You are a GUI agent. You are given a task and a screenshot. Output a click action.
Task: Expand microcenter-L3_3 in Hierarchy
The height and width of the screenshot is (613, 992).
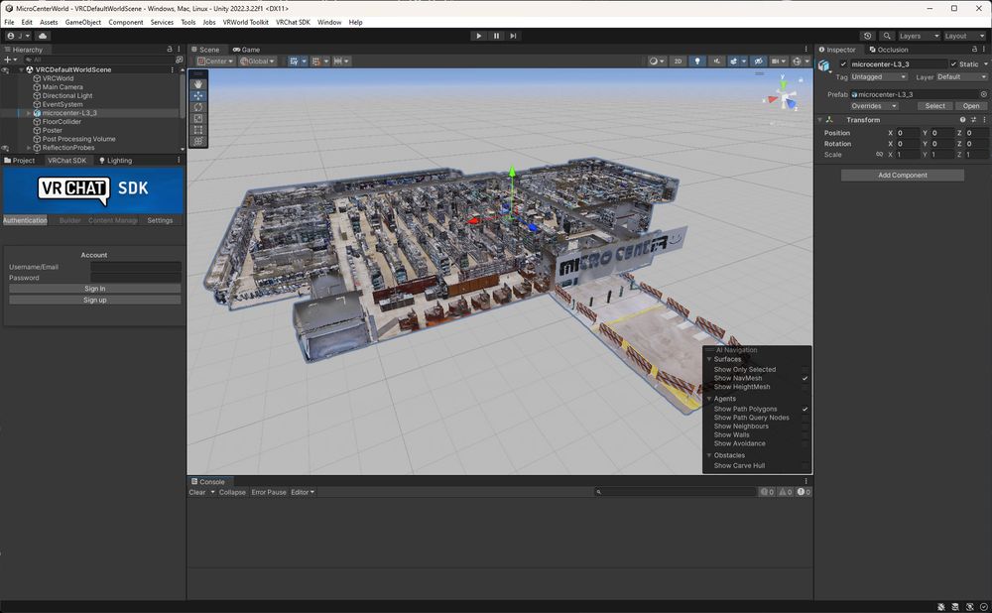[29, 113]
